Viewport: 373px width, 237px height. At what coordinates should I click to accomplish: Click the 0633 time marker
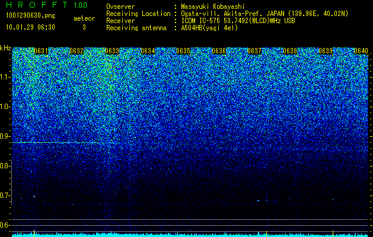coord(112,51)
